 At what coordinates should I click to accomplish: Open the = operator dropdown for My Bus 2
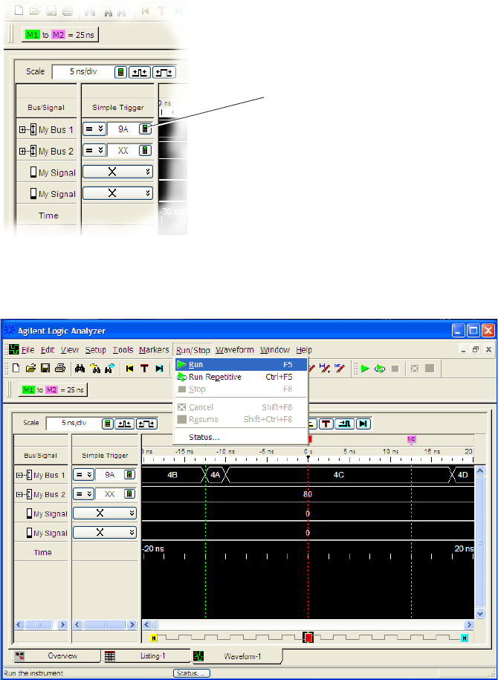83,494
